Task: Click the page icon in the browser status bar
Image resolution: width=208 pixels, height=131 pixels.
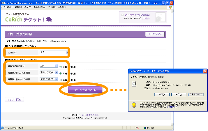Action: (x=3, y=128)
